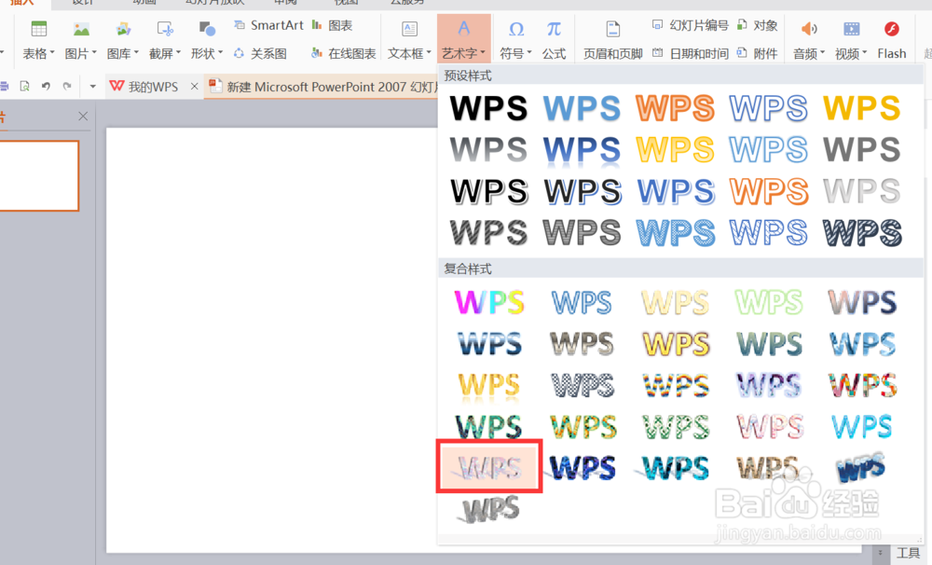The width and height of the screenshot is (932, 565).
Task: Open 页眉和页脚 (Header and footer)
Action: click(613, 38)
